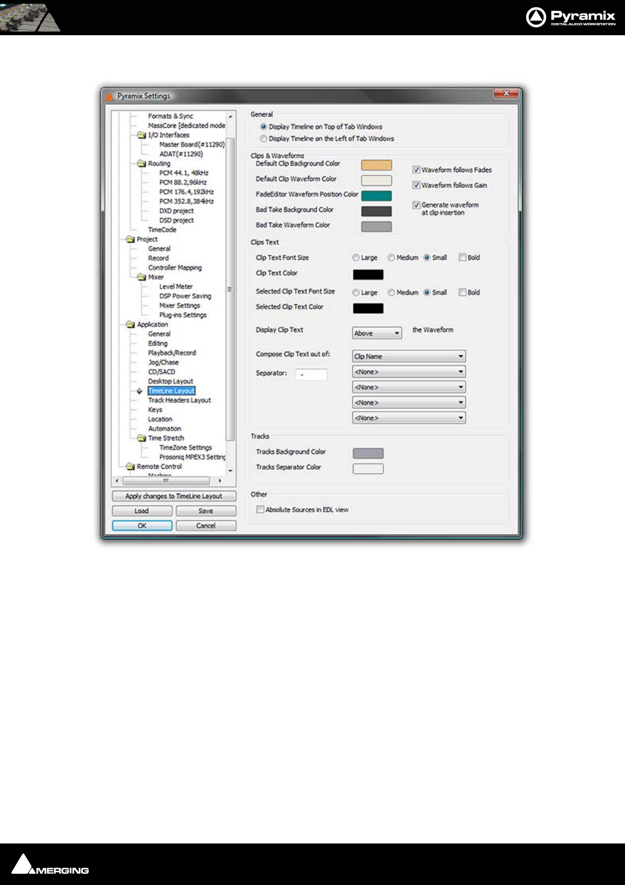
Task: Open Playback/Record settings page
Action: point(172,353)
